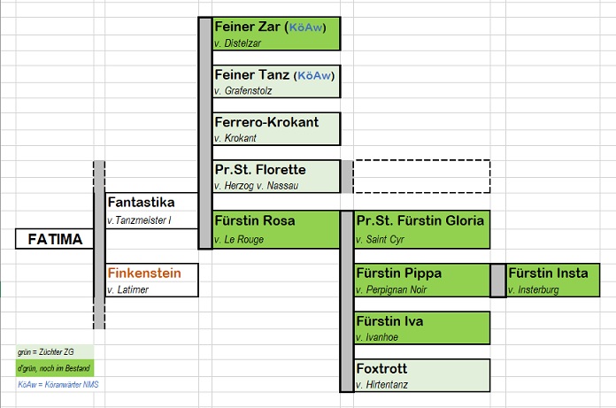Click the blue 'KöAw = Köranwärter NMS' legend text
The height and width of the screenshot is (408, 616).
tap(55, 385)
